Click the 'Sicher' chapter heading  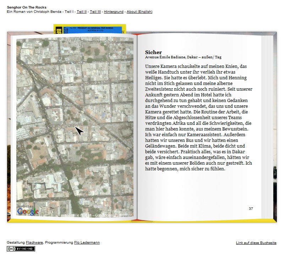tap(153, 52)
